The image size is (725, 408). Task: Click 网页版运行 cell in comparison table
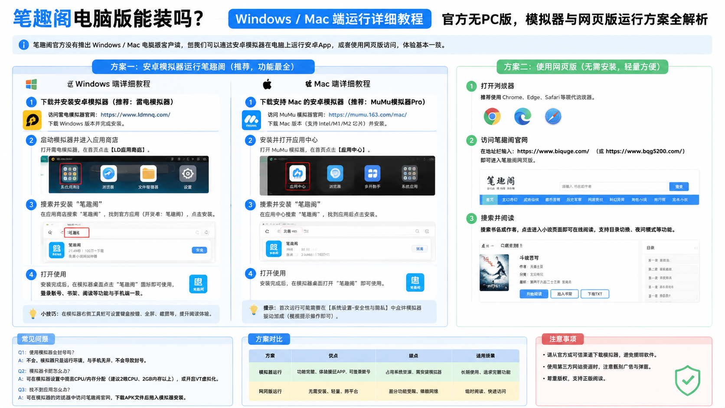tap(270, 391)
